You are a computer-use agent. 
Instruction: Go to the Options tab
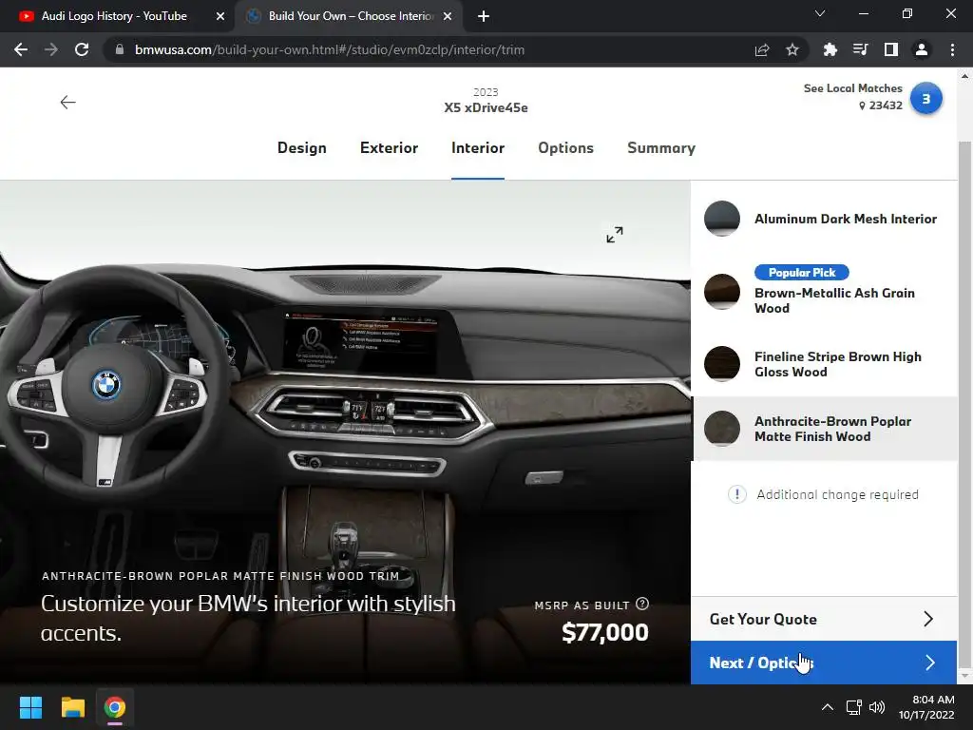pos(566,147)
